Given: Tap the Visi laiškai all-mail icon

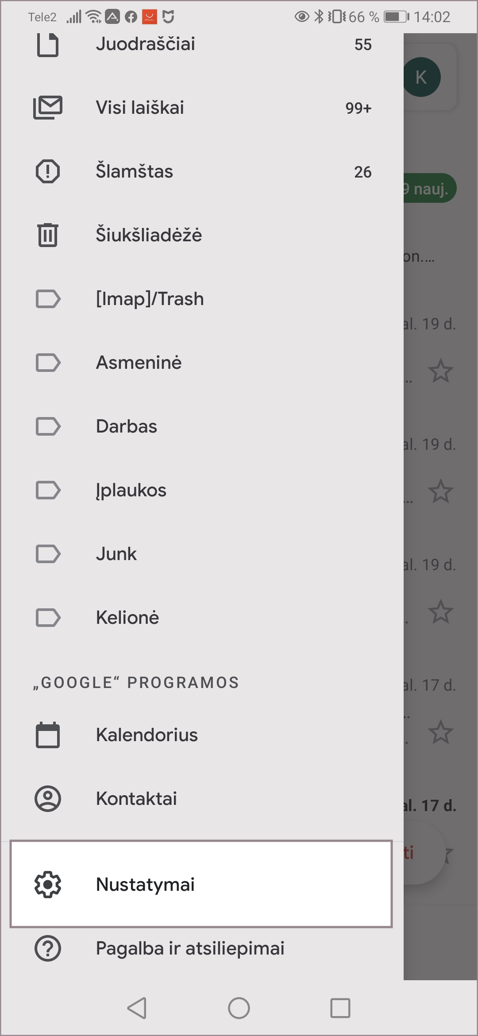Looking at the screenshot, I should [48, 108].
